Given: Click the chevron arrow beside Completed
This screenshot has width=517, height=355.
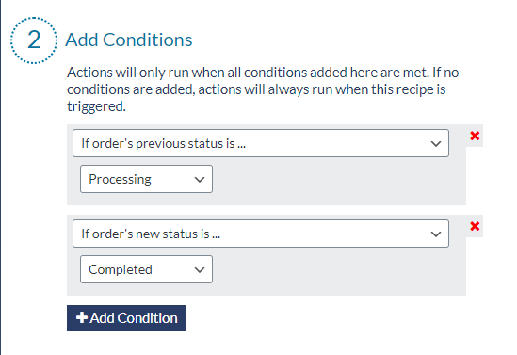Looking at the screenshot, I should [199, 270].
